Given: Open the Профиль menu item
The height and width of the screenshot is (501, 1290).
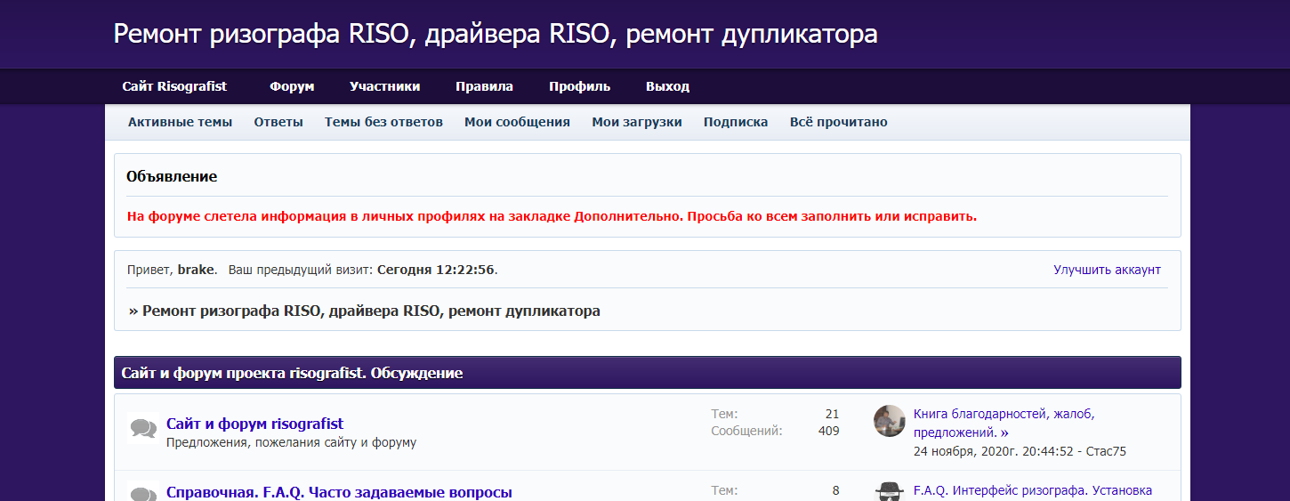Looking at the screenshot, I should (x=579, y=86).
